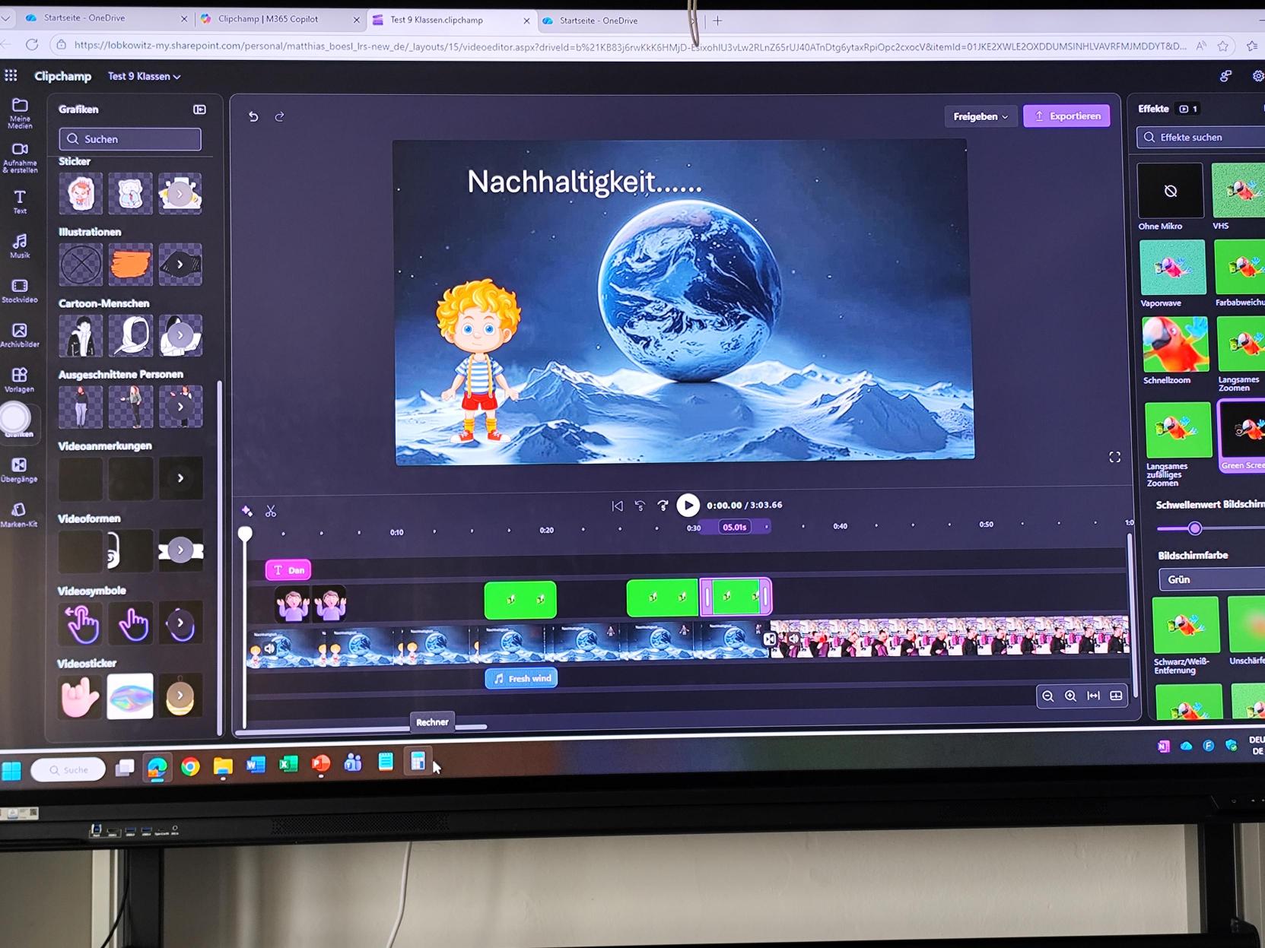1265x948 pixels.
Task: Zoom out the timeline
Action: (x=1048, y=696)
